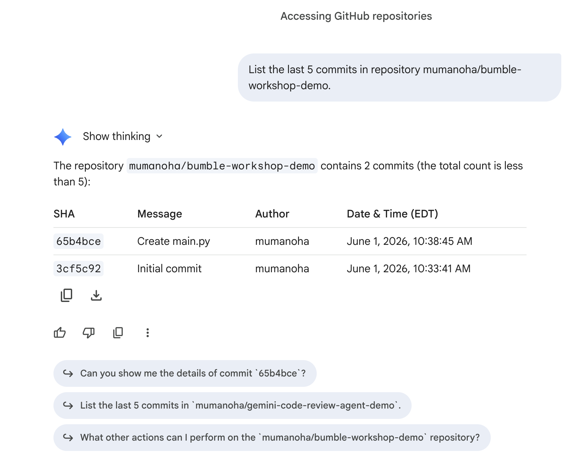The height and width of the screenshot is (469, 582).
Task: Click the author mumanoha in Initial commit row
Action: point(282,269)
